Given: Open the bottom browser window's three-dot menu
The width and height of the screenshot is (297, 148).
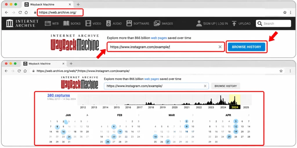Looking at the screenshot, I should click(290, 71).
